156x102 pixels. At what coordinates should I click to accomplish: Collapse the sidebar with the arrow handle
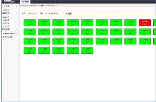(19, 56)
